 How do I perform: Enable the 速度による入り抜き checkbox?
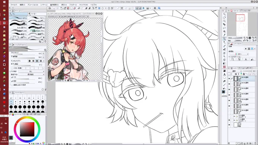[12, 85]
